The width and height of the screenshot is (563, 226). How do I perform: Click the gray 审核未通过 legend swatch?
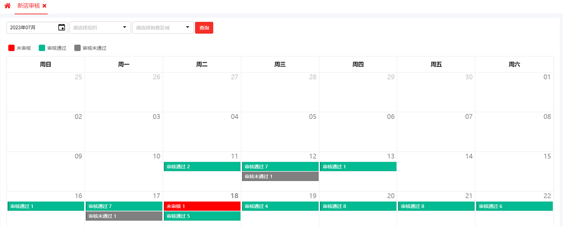tap(77, 48)
